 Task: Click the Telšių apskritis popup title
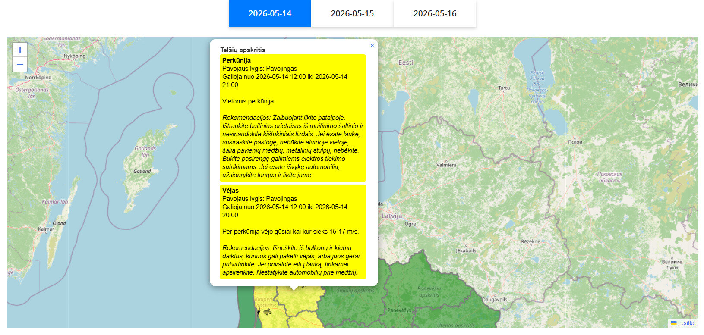[243, 50]
